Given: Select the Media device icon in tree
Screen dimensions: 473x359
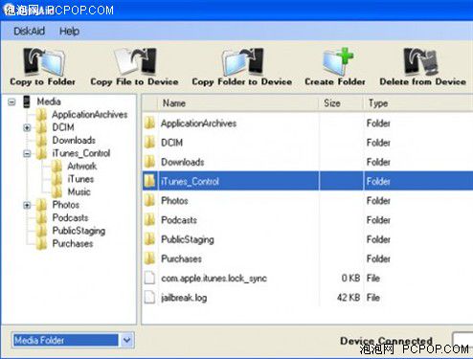Looking at the screenshot, I should coord(27,101).
